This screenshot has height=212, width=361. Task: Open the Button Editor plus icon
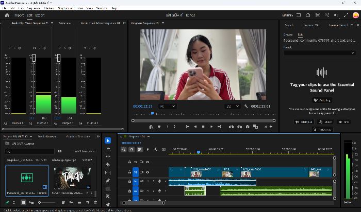[271, 127]
